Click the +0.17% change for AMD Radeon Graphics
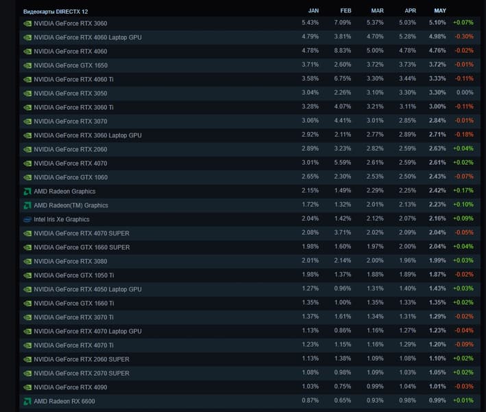Image resolution: width=486 pixels, height=412 pixels. pyautogui.click(x=464, y=192)
